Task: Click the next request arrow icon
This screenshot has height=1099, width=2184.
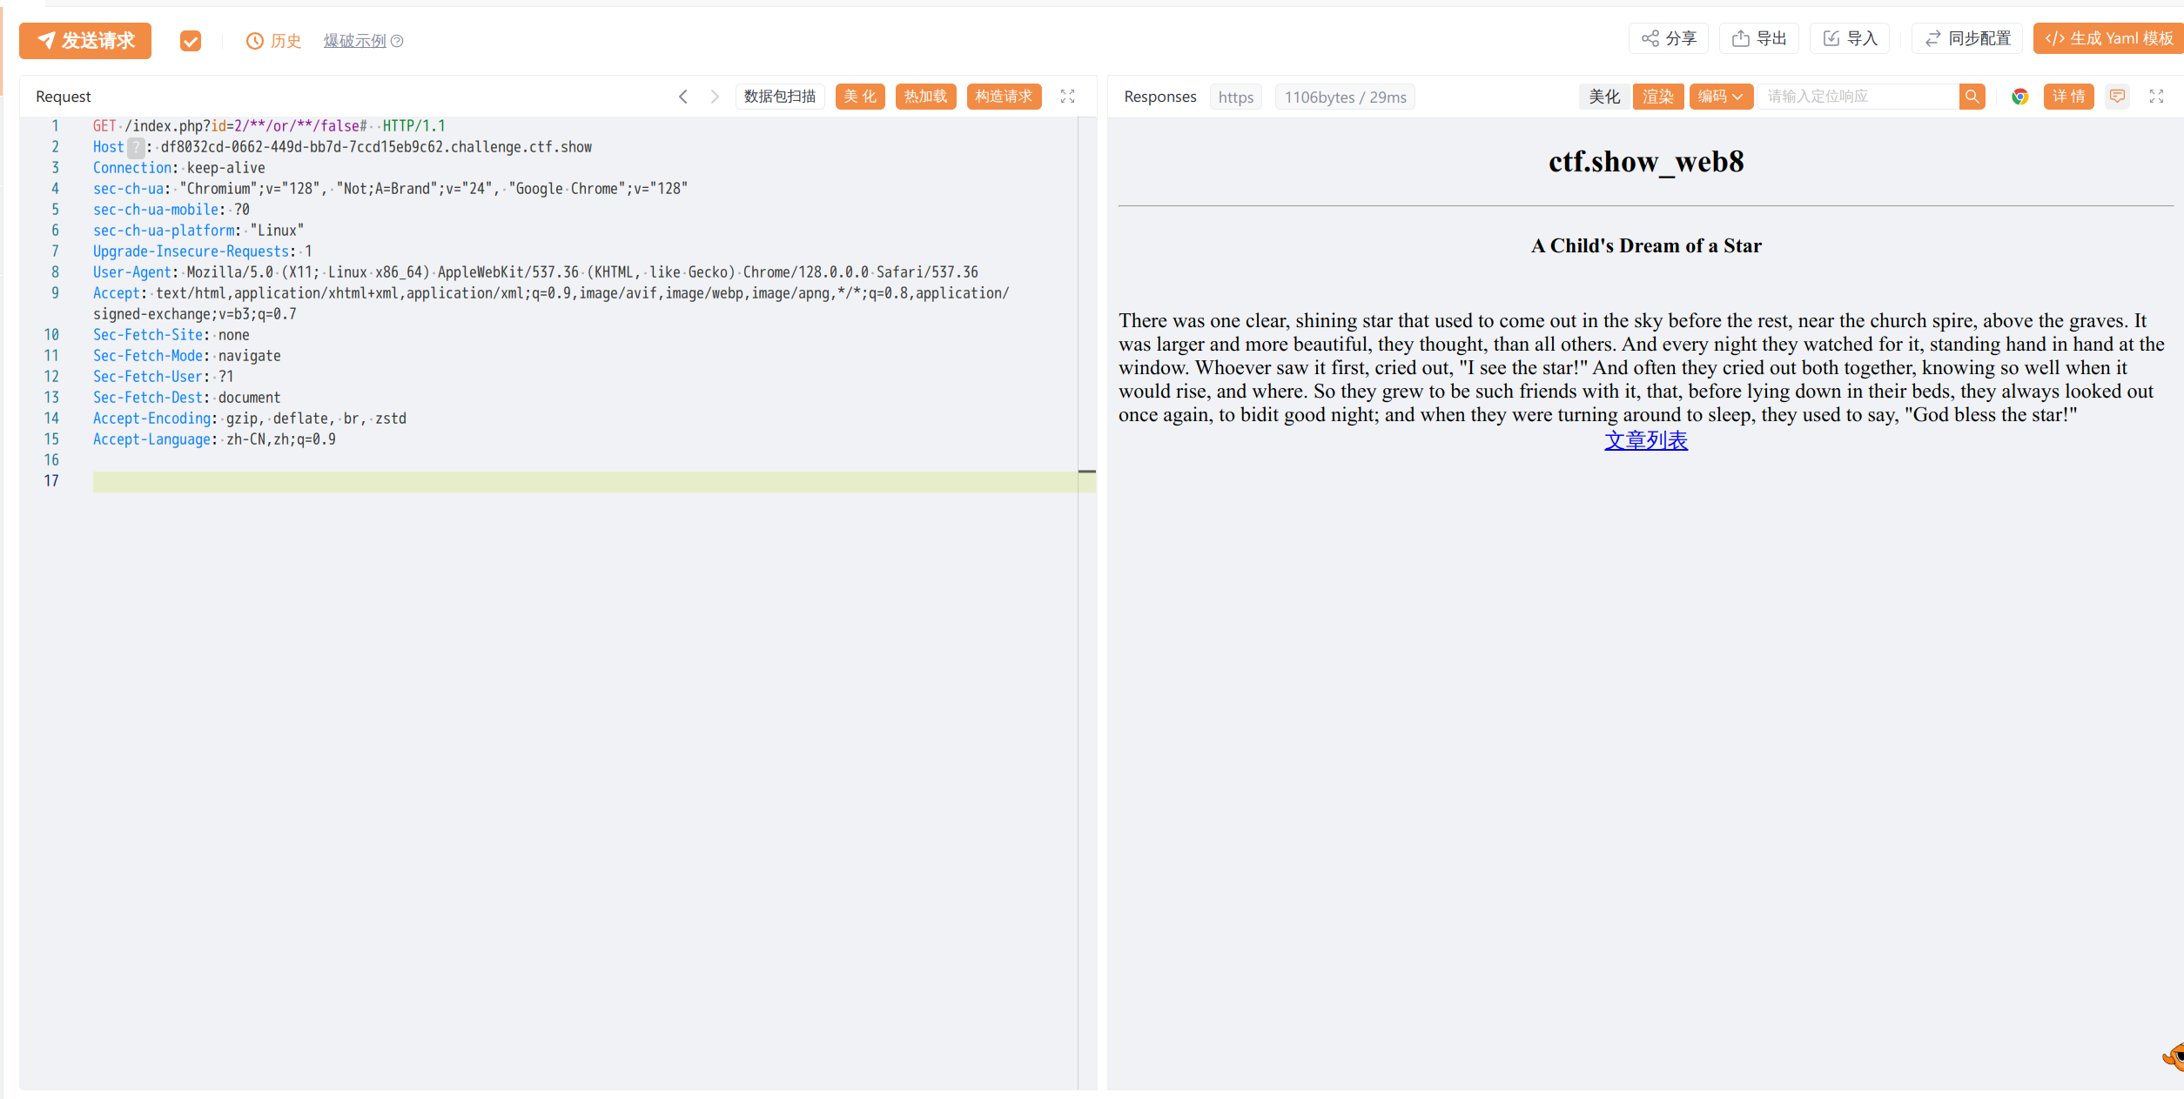Action: click(715, 97)
